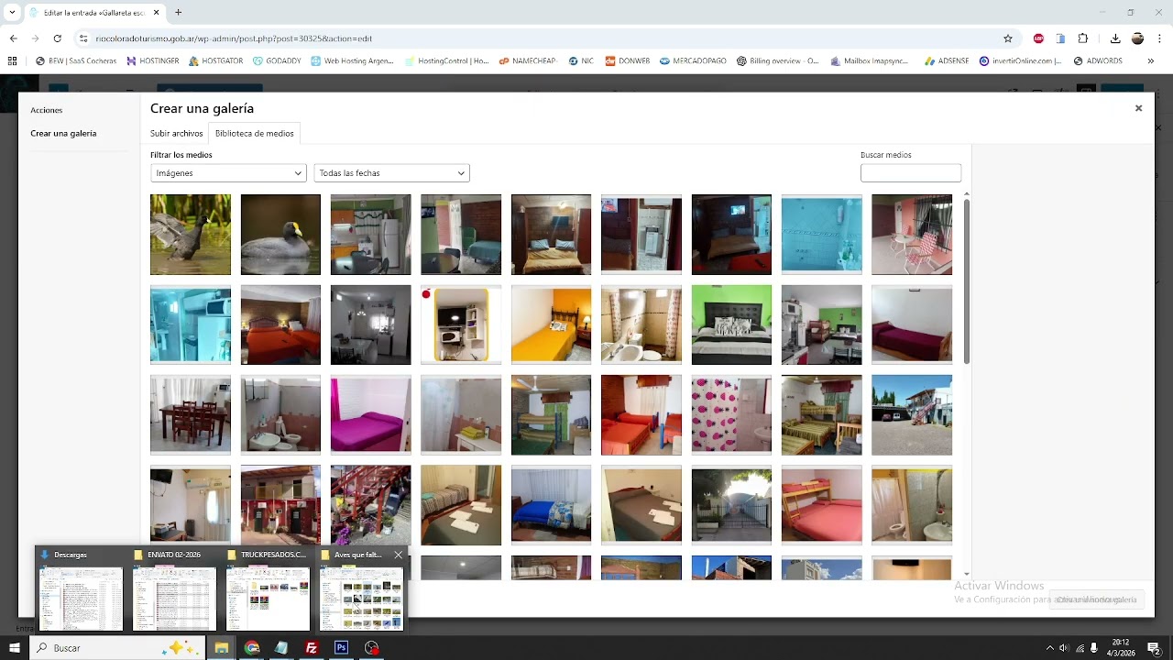Select the magenta bed thumbnail
This screenshot has width=1173, height=660.
pyautogui.click(x=371, y=415)
